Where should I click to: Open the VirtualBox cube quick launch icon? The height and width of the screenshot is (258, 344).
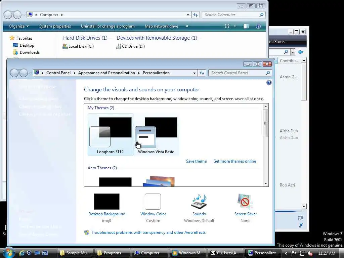[29, 253]
